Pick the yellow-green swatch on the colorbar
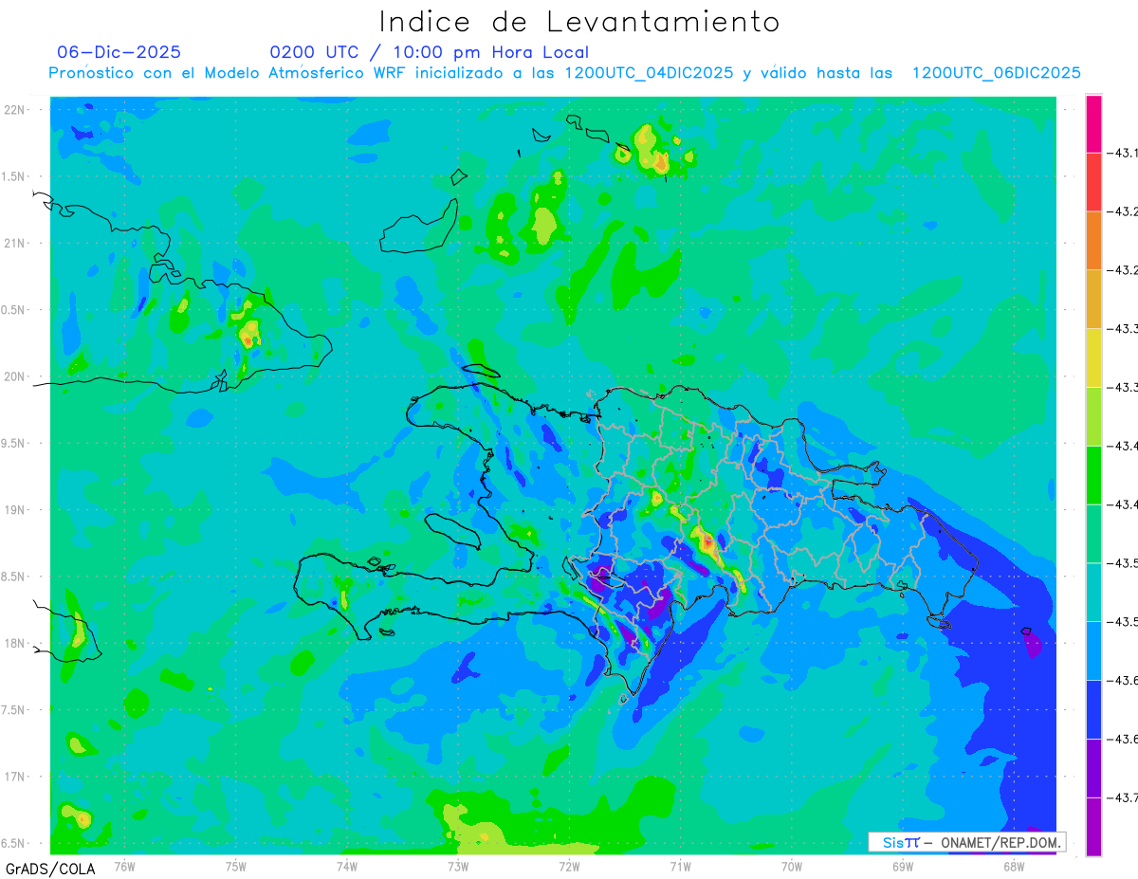The height and width of the screenshot is (879, 1138). click(x=1093, y=416)
